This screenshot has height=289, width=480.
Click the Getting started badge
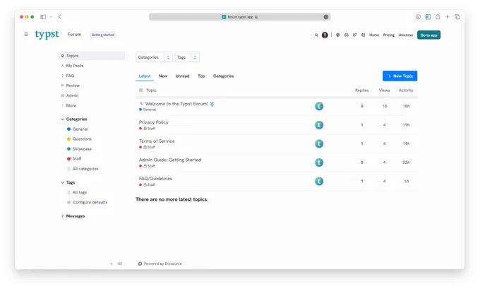[102, 35]
